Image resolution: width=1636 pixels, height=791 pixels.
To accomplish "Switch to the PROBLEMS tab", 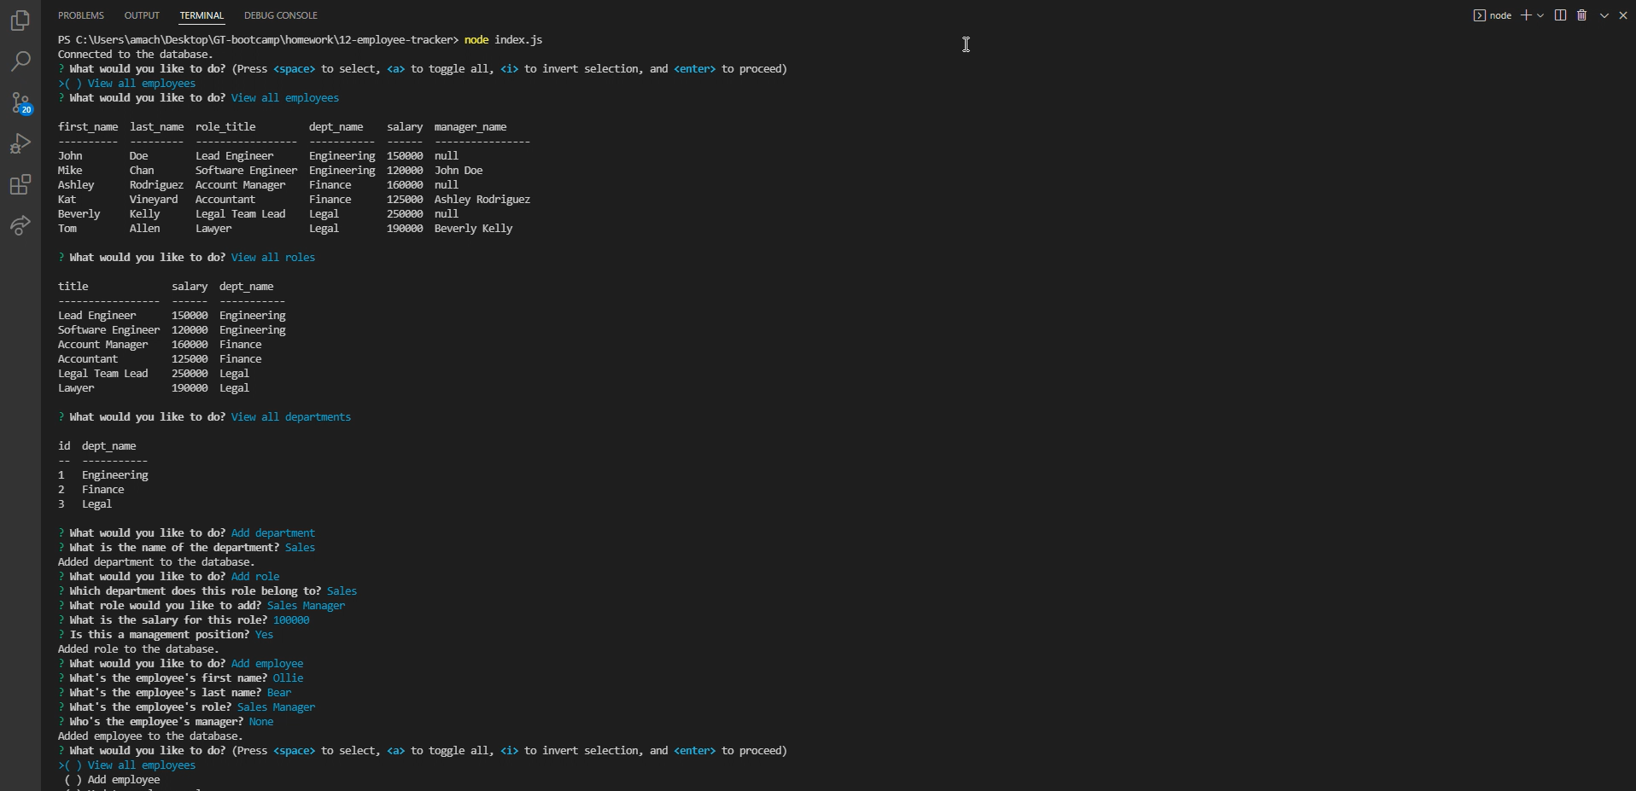I will tap(79, 15).
